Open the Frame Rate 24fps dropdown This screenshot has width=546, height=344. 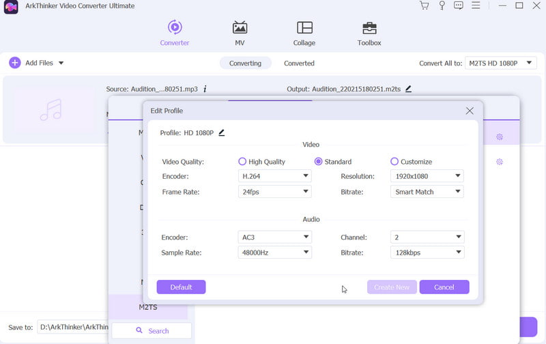(x=275, y=192)
